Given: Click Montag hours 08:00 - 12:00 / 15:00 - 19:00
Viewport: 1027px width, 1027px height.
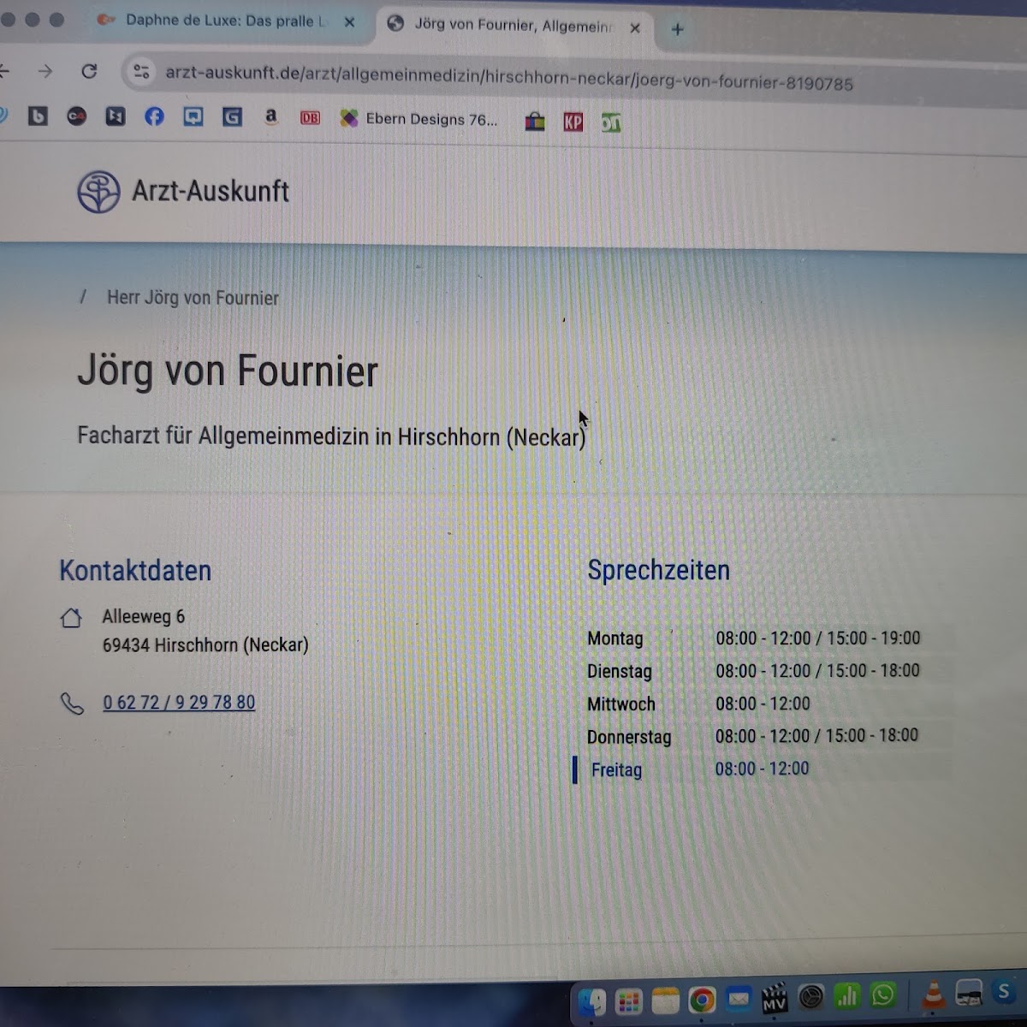Looking at the screenshot, I should click(x=818, y=638).
